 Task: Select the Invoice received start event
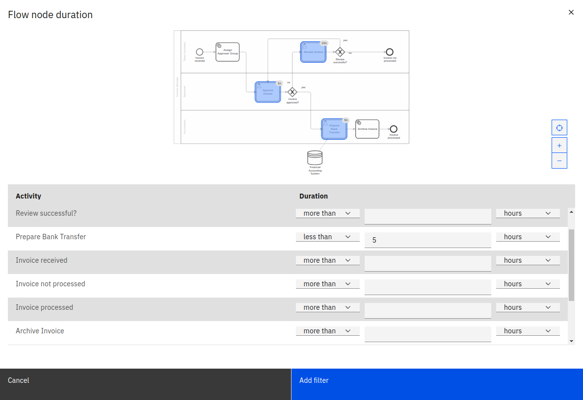pyautogui.click(x=199, y=52)
